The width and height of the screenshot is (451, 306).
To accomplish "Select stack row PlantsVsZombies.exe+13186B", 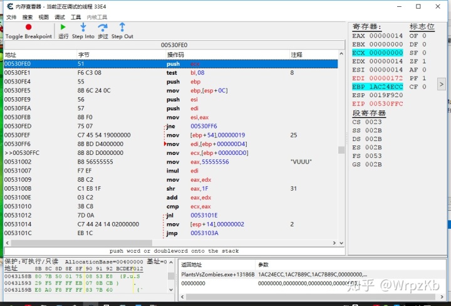I will pos(312,275).
